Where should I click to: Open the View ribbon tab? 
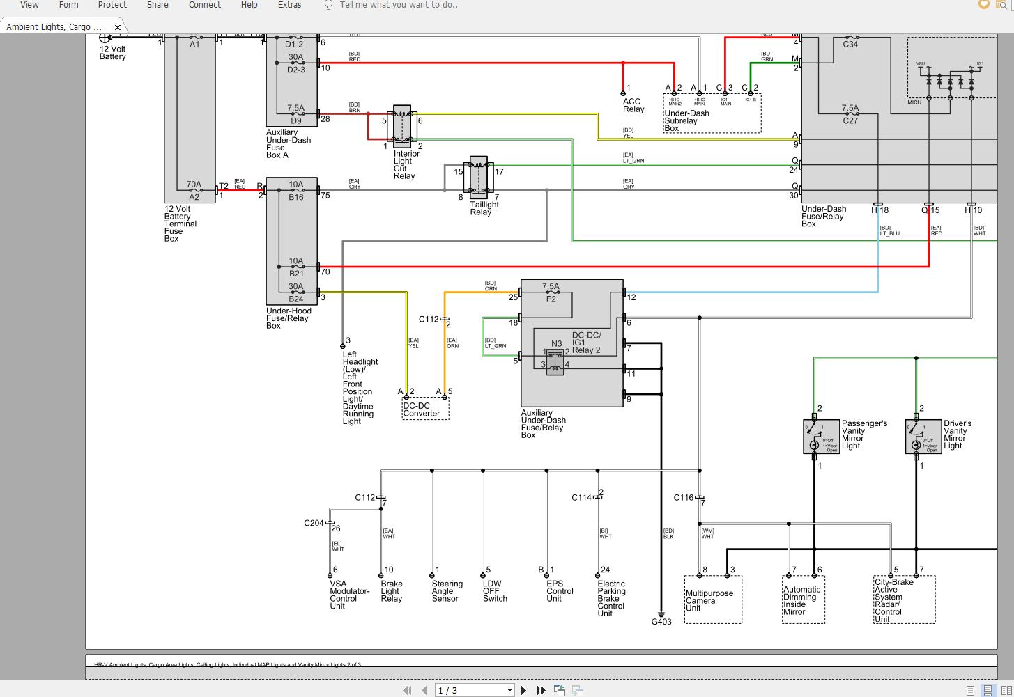[x=29, y=5]
